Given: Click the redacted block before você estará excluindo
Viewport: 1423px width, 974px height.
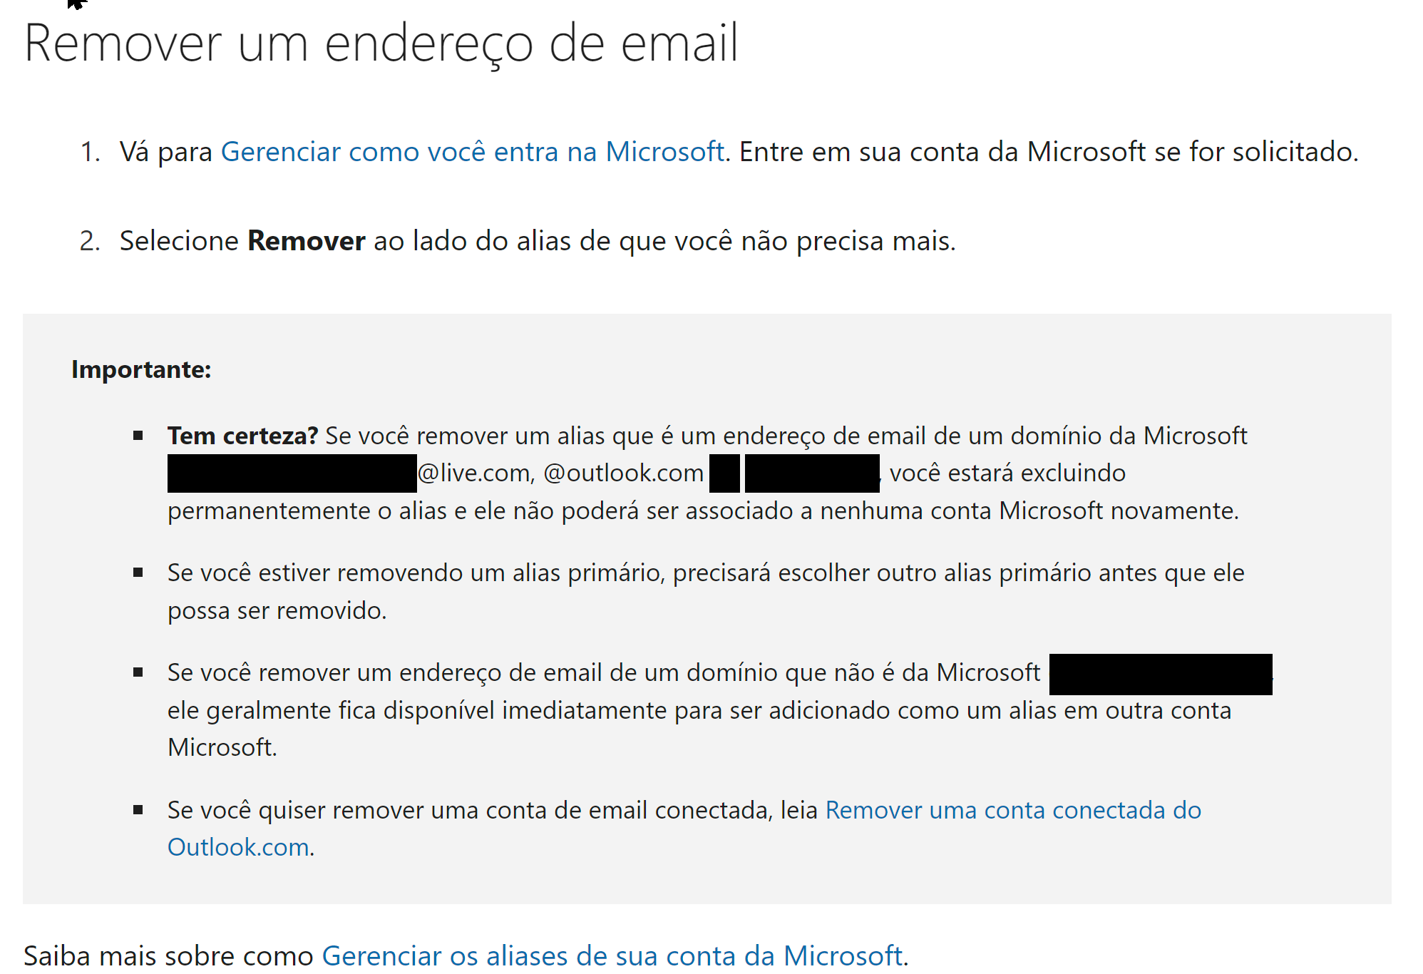Looking at the screenshot, I should (x=811, y=473).
